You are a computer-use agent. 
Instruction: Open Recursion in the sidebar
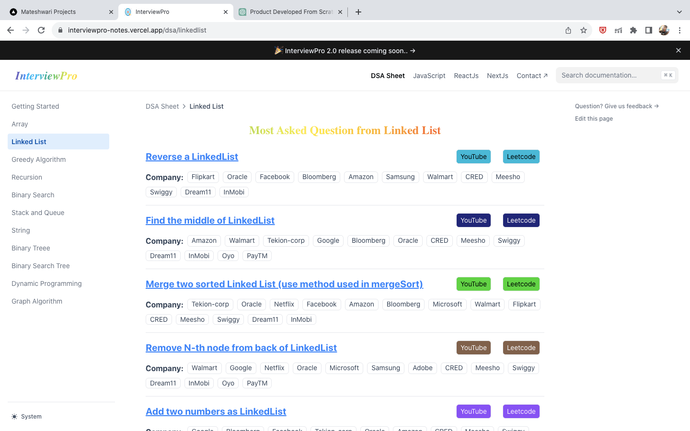coord(58,177)
